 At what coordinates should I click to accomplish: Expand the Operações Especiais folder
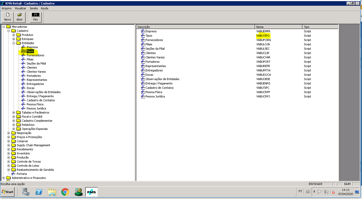(14, 129)
